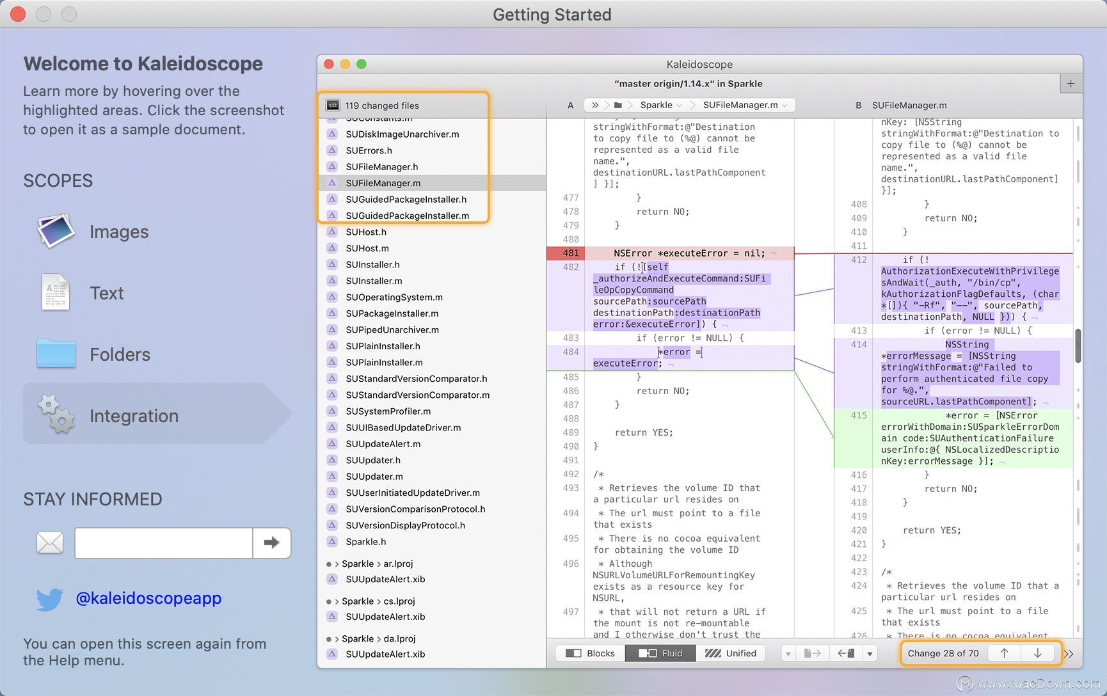Click file icon beside SUPipedUnarchiver.m
Image resolution: width=1107 pixels, height=696 pixels.
coord(332,329)
